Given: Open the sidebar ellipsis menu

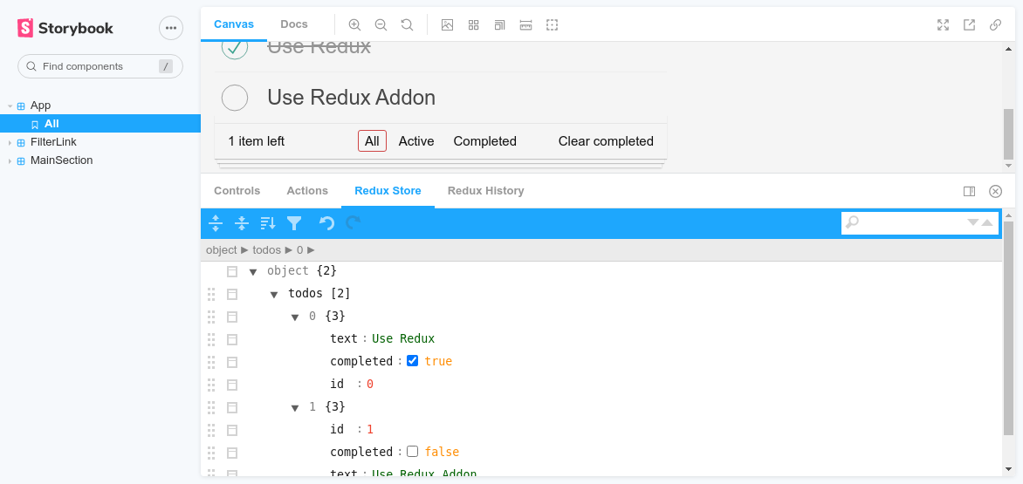Looking at the screenshot, I should pos(171,28).
